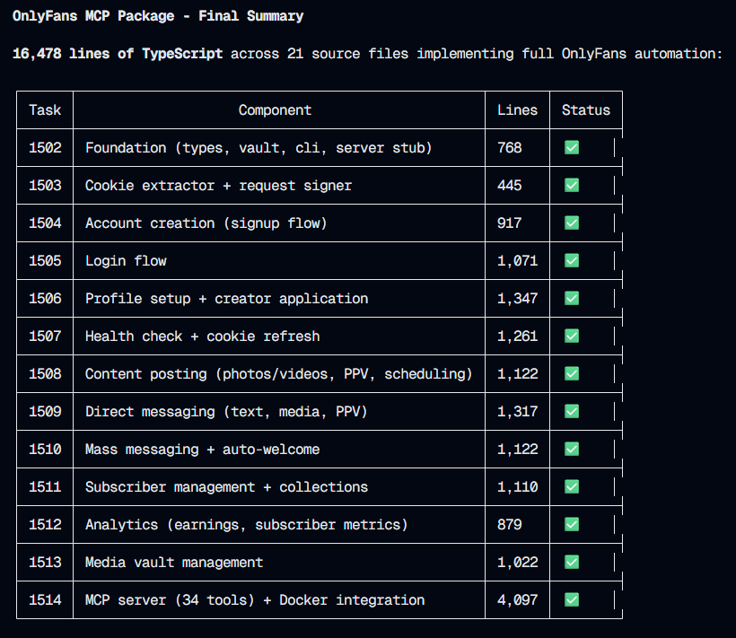Image resolution: width=736 pixels, height=638 pixels.
Task: Click green checkmark for Media vault row
Action: pyautogui.click(x=572, y=562)
